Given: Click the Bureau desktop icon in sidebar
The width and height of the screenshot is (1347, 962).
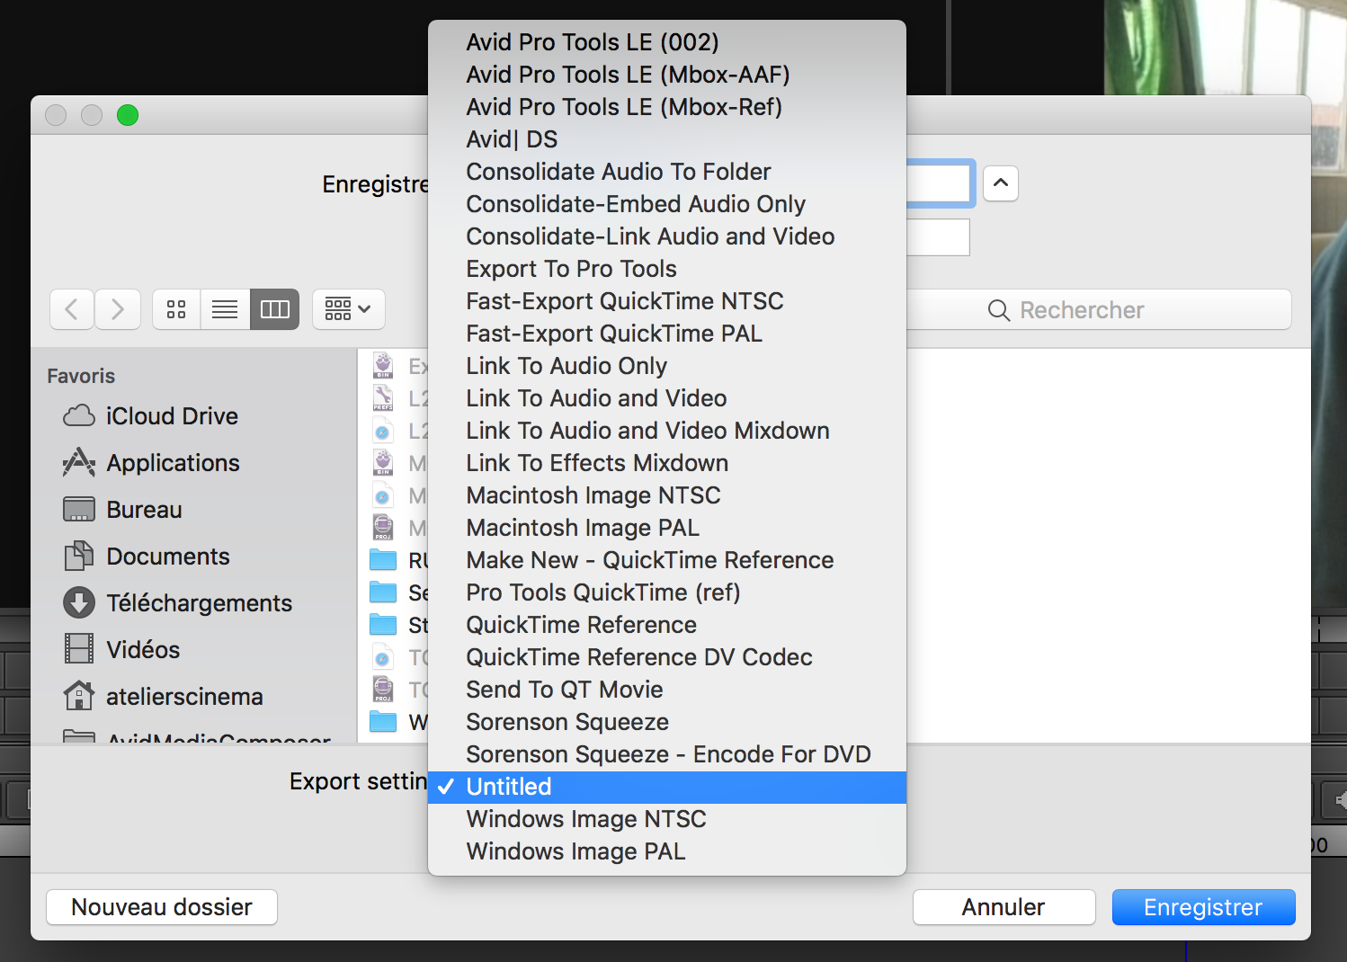Looking at the screenshot, I should (79, 509).
